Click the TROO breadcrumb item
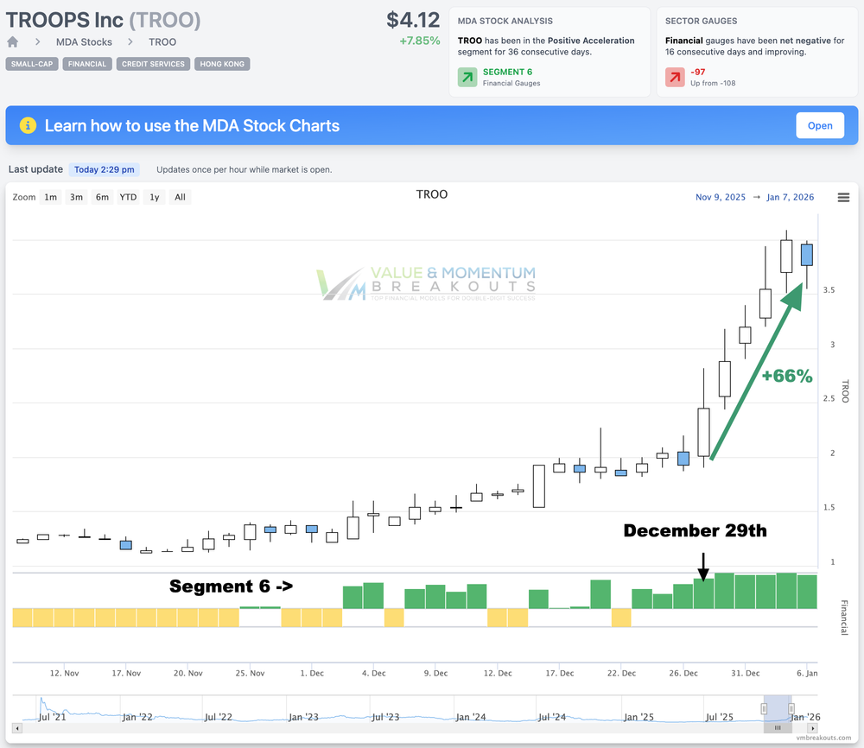This screenshot has width=864, height=748. coord(162,41)
